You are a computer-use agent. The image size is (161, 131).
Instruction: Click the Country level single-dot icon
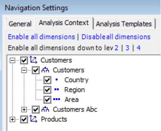[56, 79]
